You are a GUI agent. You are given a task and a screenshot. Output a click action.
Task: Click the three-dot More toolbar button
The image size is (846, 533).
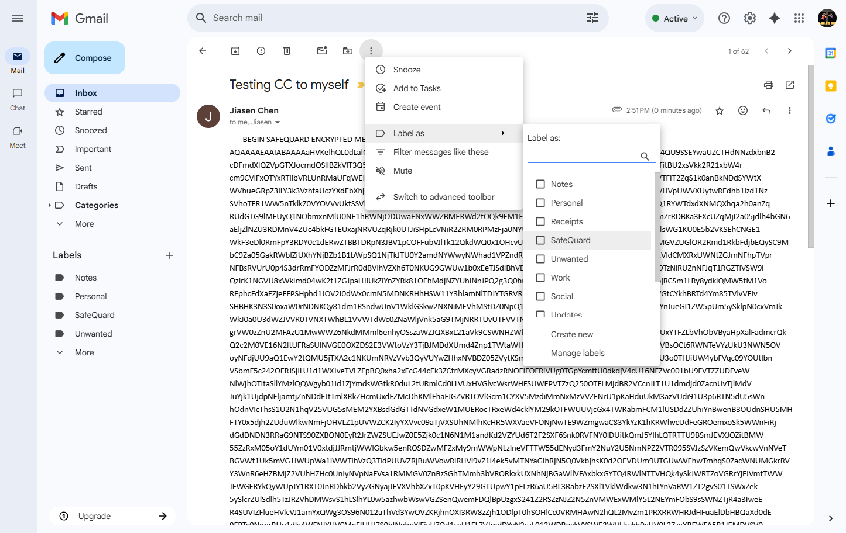[x=371, y=51]
